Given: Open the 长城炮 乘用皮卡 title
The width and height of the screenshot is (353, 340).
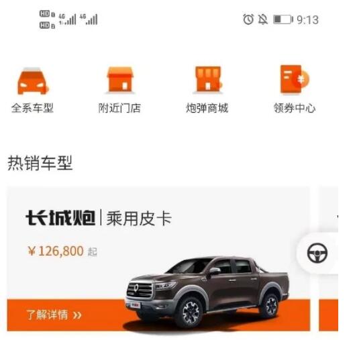Looking at the screenshot, I should [99, 217].
